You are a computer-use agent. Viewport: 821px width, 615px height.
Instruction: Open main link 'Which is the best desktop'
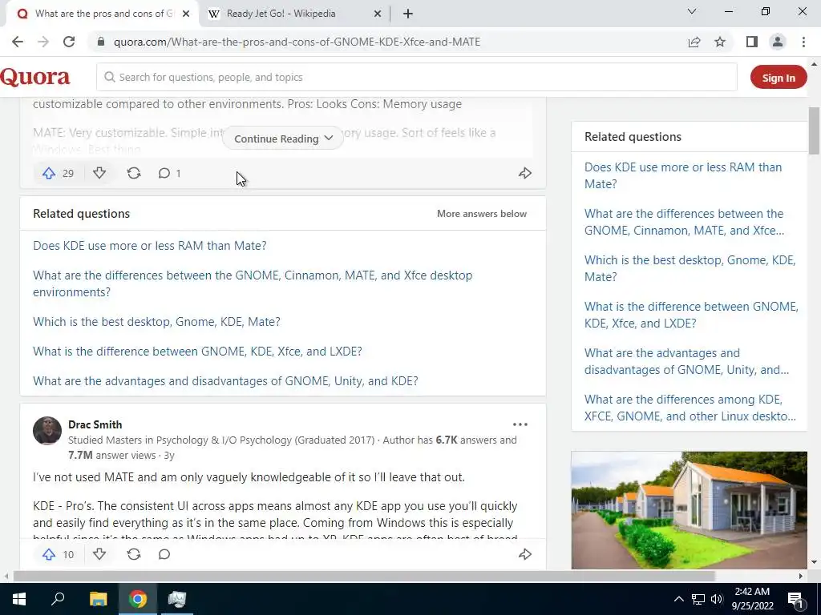(x=156, y=322)
